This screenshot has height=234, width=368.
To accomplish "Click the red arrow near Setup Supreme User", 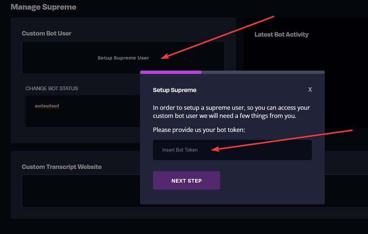I will 218,37.
